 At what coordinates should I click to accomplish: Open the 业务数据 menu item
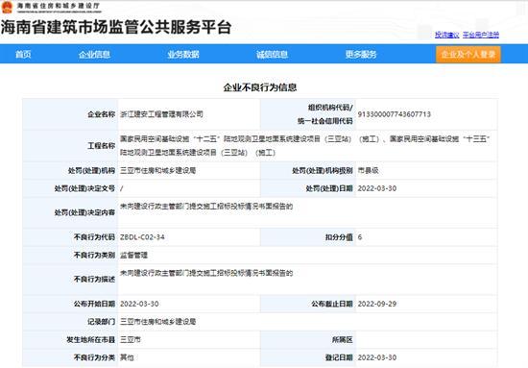pyautogui.click(x=183, y=54)
